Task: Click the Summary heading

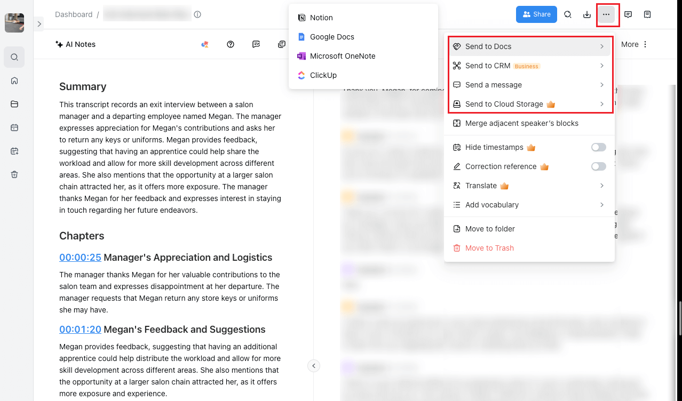Action: pyautogui.click(x=83, y=86)
